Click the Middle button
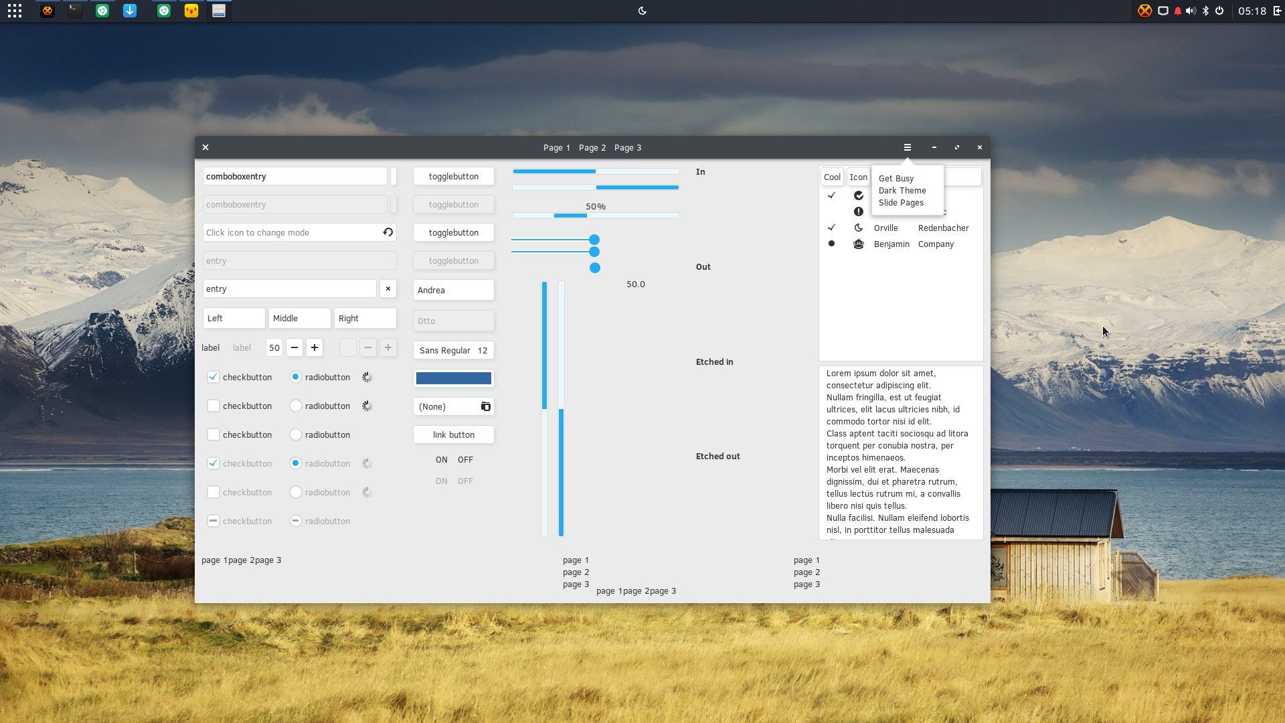 300,318
